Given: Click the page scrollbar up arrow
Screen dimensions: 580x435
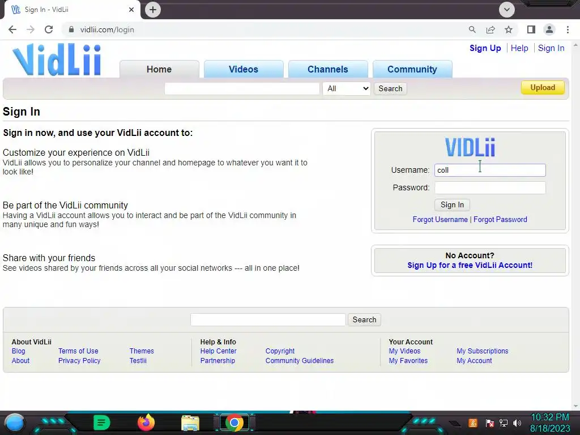Looking at the screenshot, I should [x=575, y=45].
